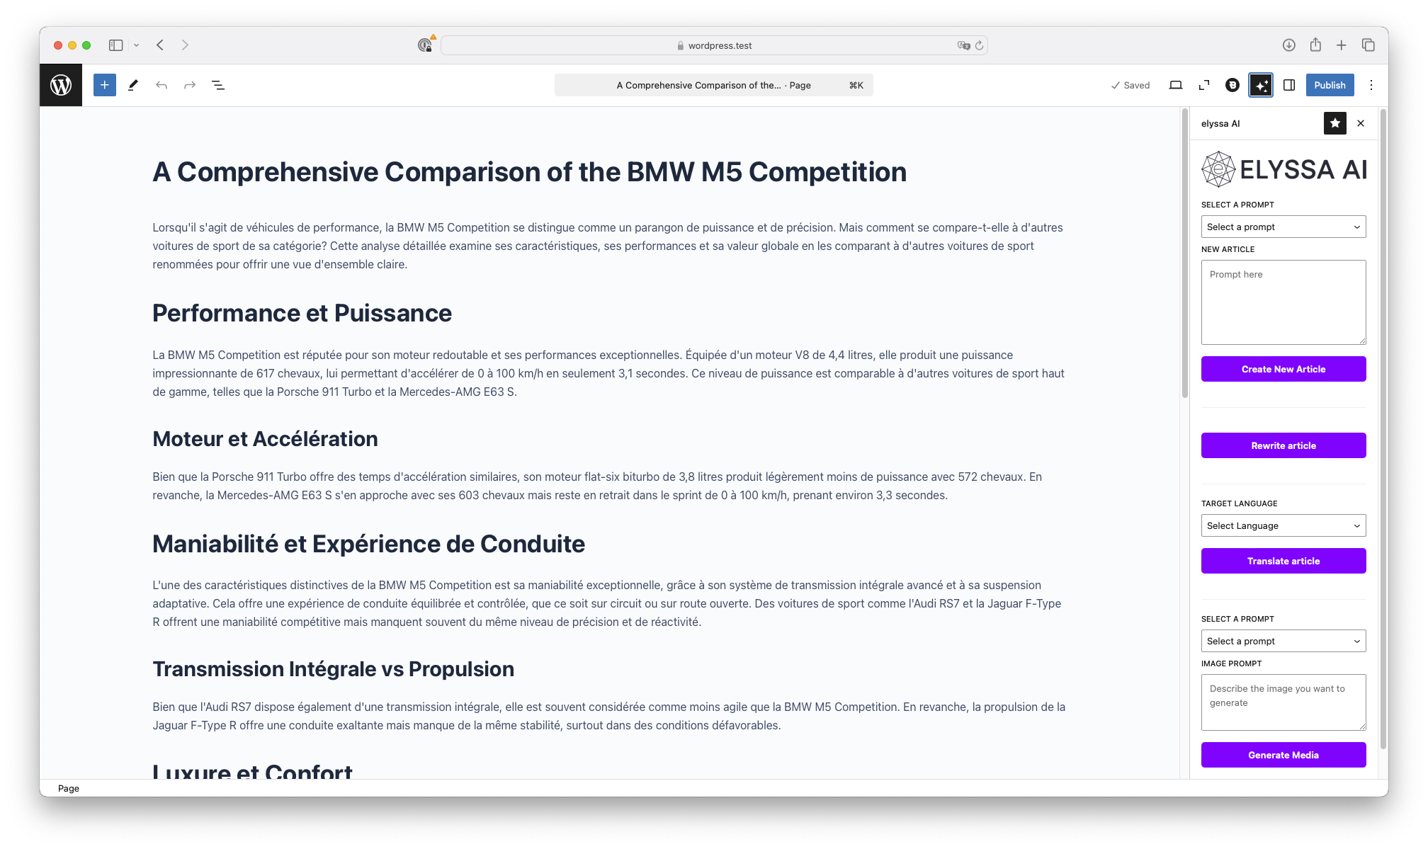Click the Translate article button
1428x849 pixels.
pos(1283,561)
